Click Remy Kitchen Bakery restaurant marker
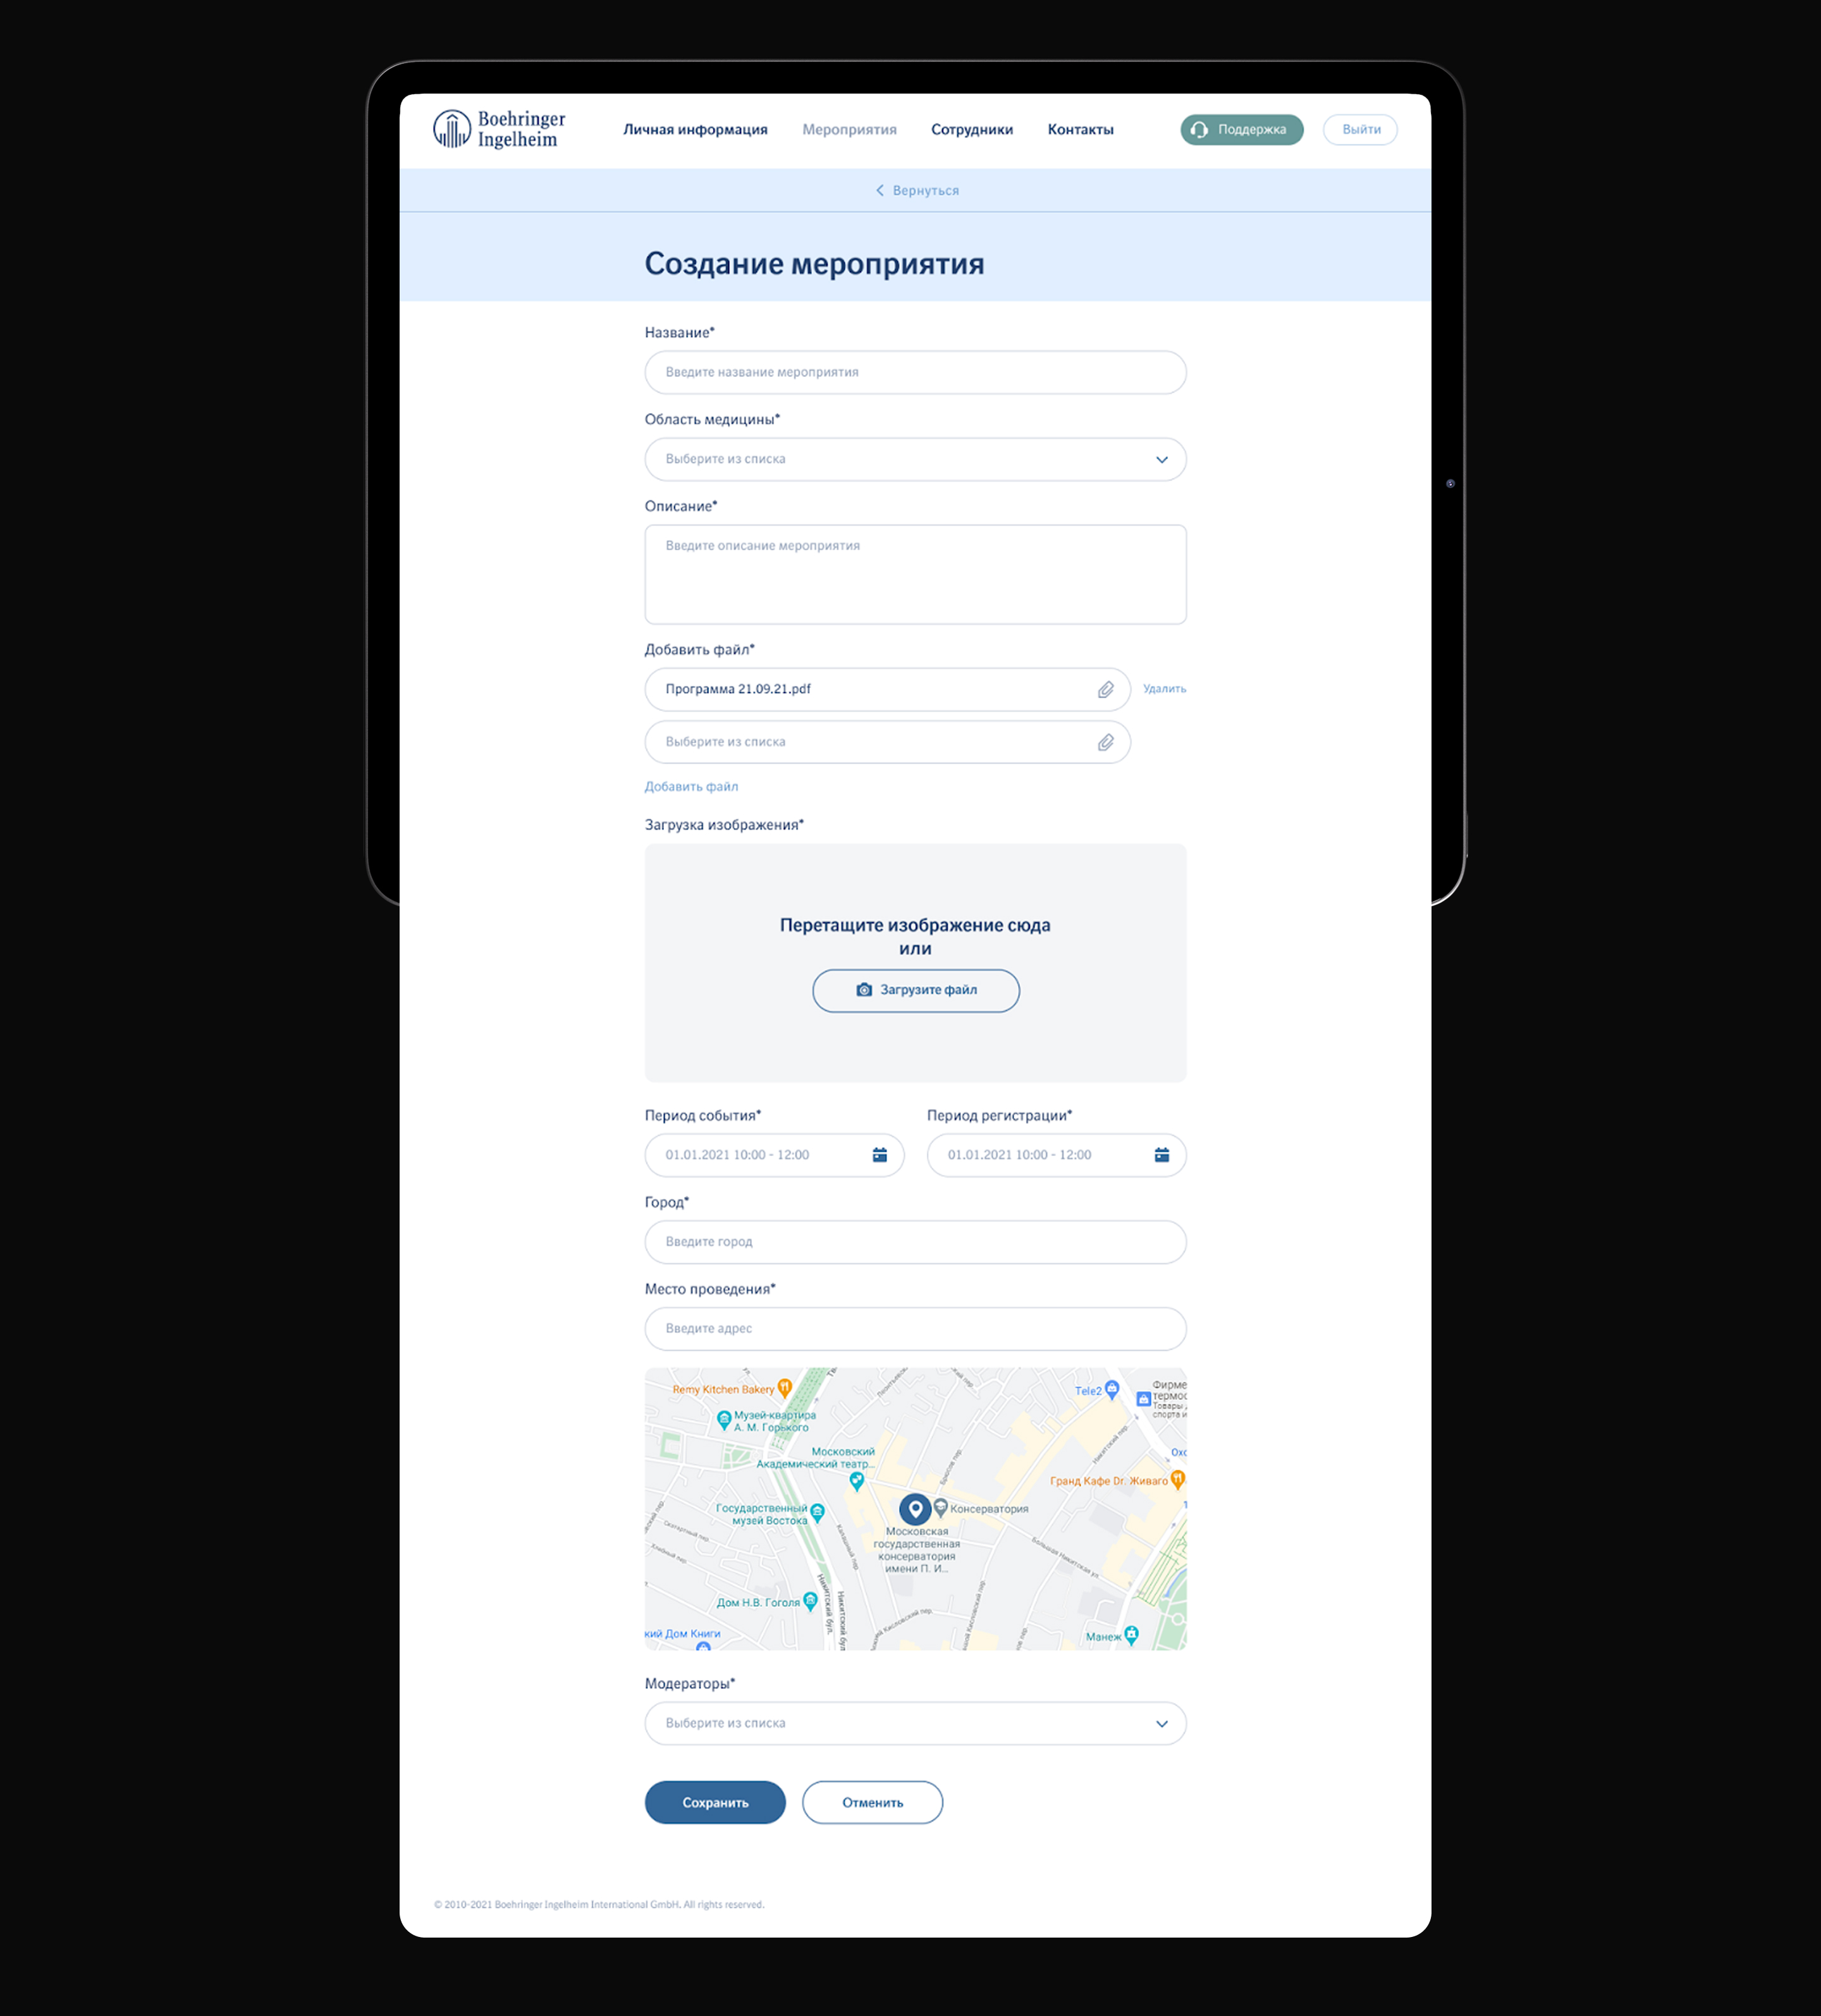This screenshot has width=1821, height=2016. point(785,1388)
